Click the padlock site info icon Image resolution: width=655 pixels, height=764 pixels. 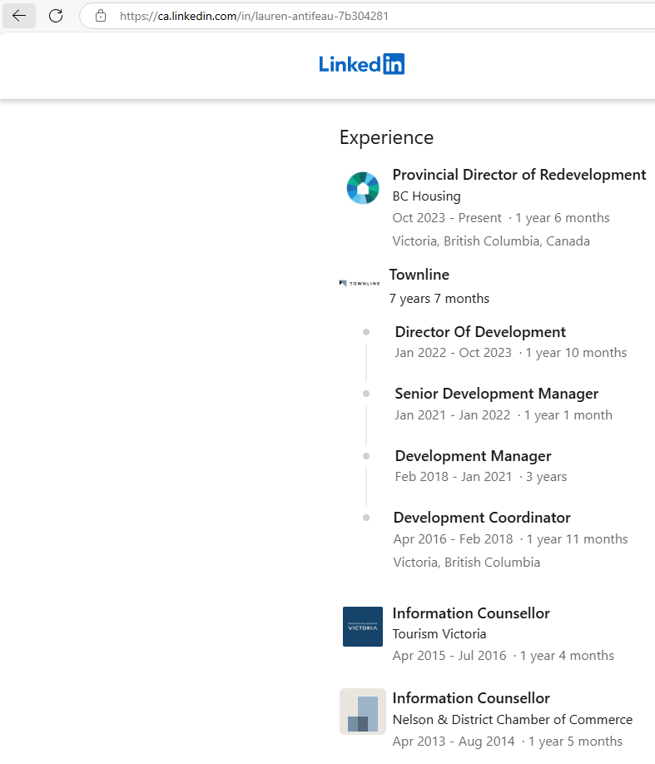click(101, 16)
